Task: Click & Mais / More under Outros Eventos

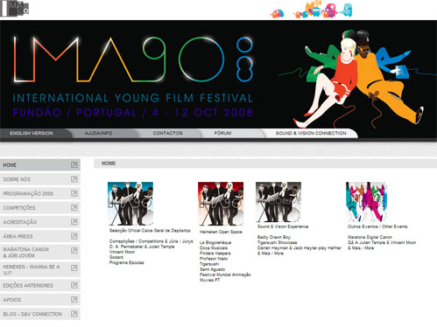Action: click(361, 248)
